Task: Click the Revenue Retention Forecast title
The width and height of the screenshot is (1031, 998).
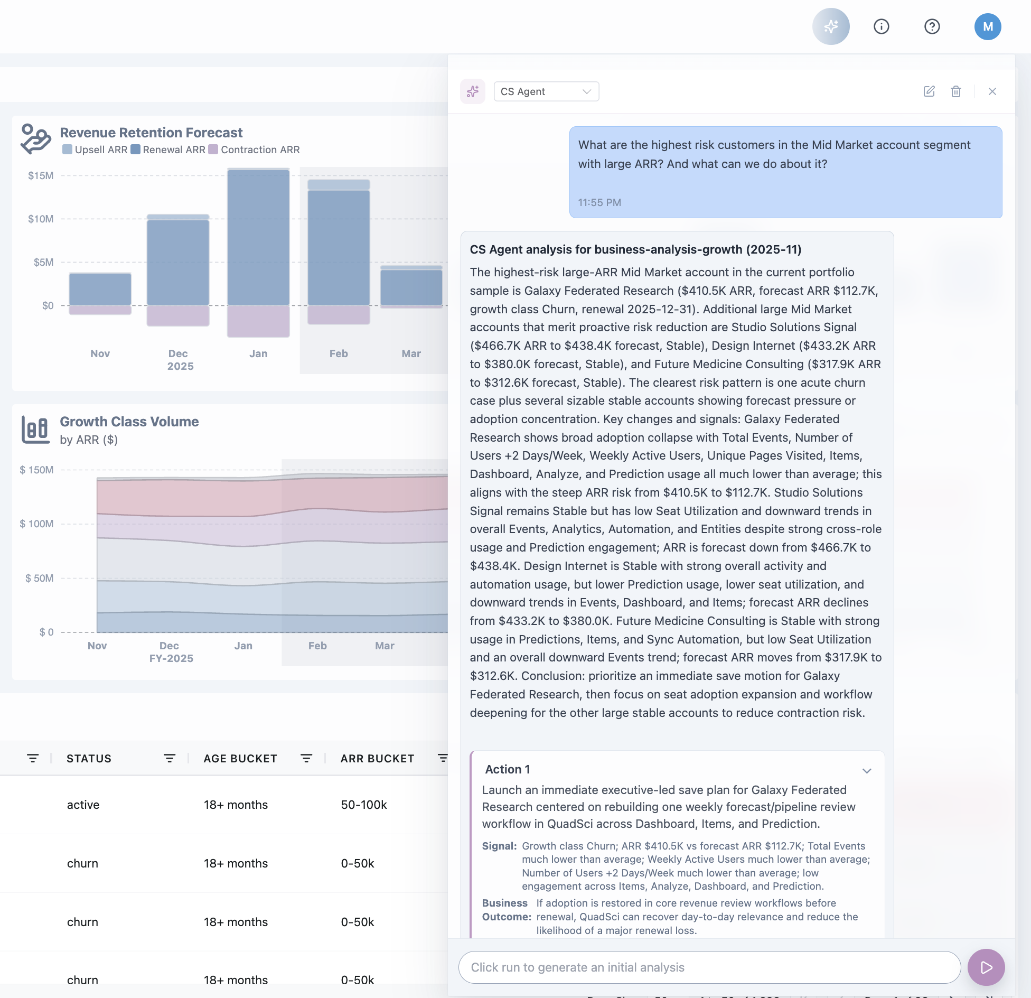Action: tap(151, 132)
